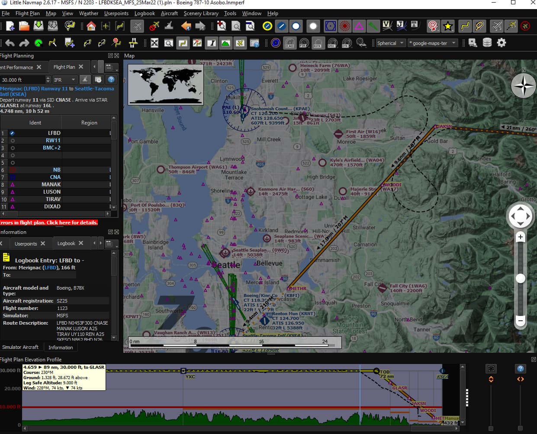The height and width of the screenshot is (434, 537).
Task: Open Little Navmap options via the gear icon
Action: click(x=501, y=43)
